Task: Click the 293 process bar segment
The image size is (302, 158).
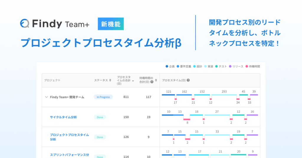Action: (x=224, y=95)
